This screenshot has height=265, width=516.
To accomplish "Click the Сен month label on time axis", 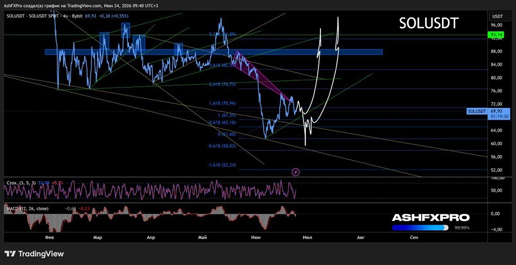I will click(414, 237).
